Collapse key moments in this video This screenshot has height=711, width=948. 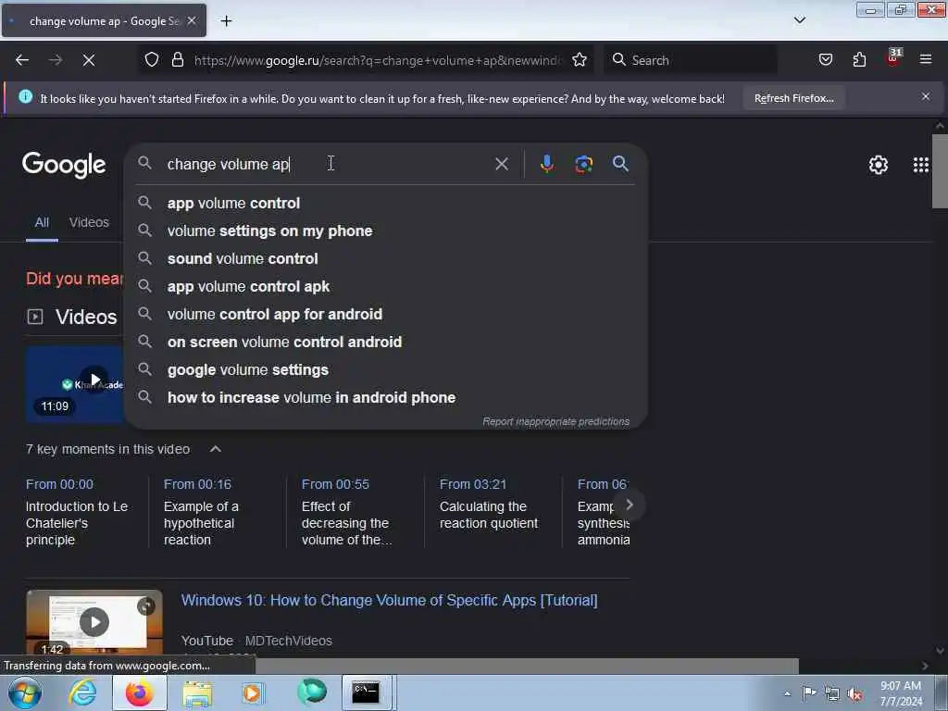pyautogui.click(x=215, y=449)
